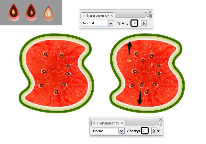The image size is (206, 144).
Task: Open opacity slider arrow in top Transparency panel
Action: pyautogui.click(x=144, y=23)
